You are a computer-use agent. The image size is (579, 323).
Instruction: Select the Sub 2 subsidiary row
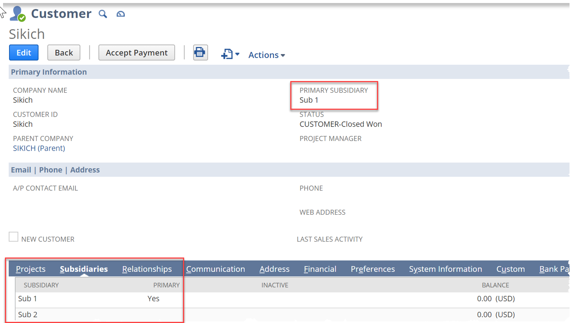pos(28,314)
